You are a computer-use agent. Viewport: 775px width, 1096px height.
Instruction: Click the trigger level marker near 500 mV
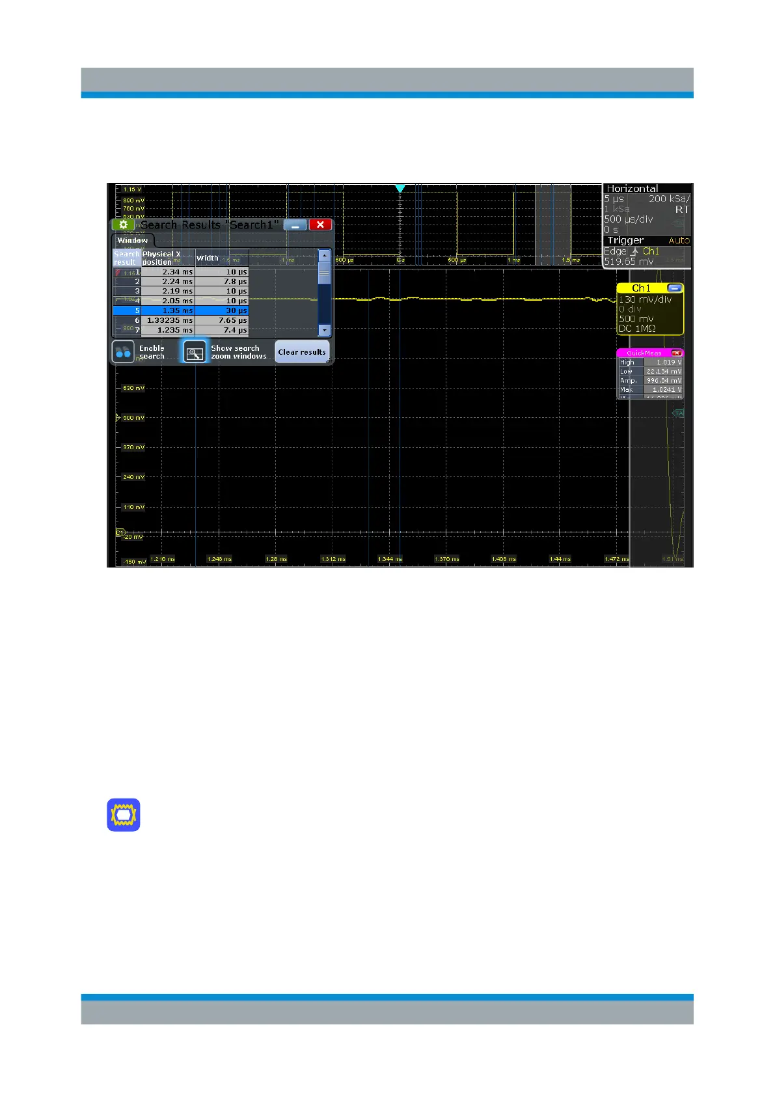118,418
